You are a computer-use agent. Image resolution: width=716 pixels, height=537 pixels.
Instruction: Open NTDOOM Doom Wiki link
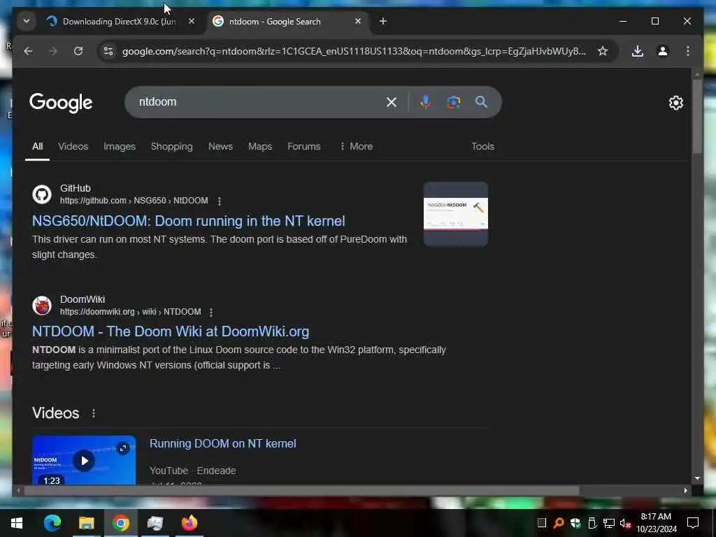(171, 331)
